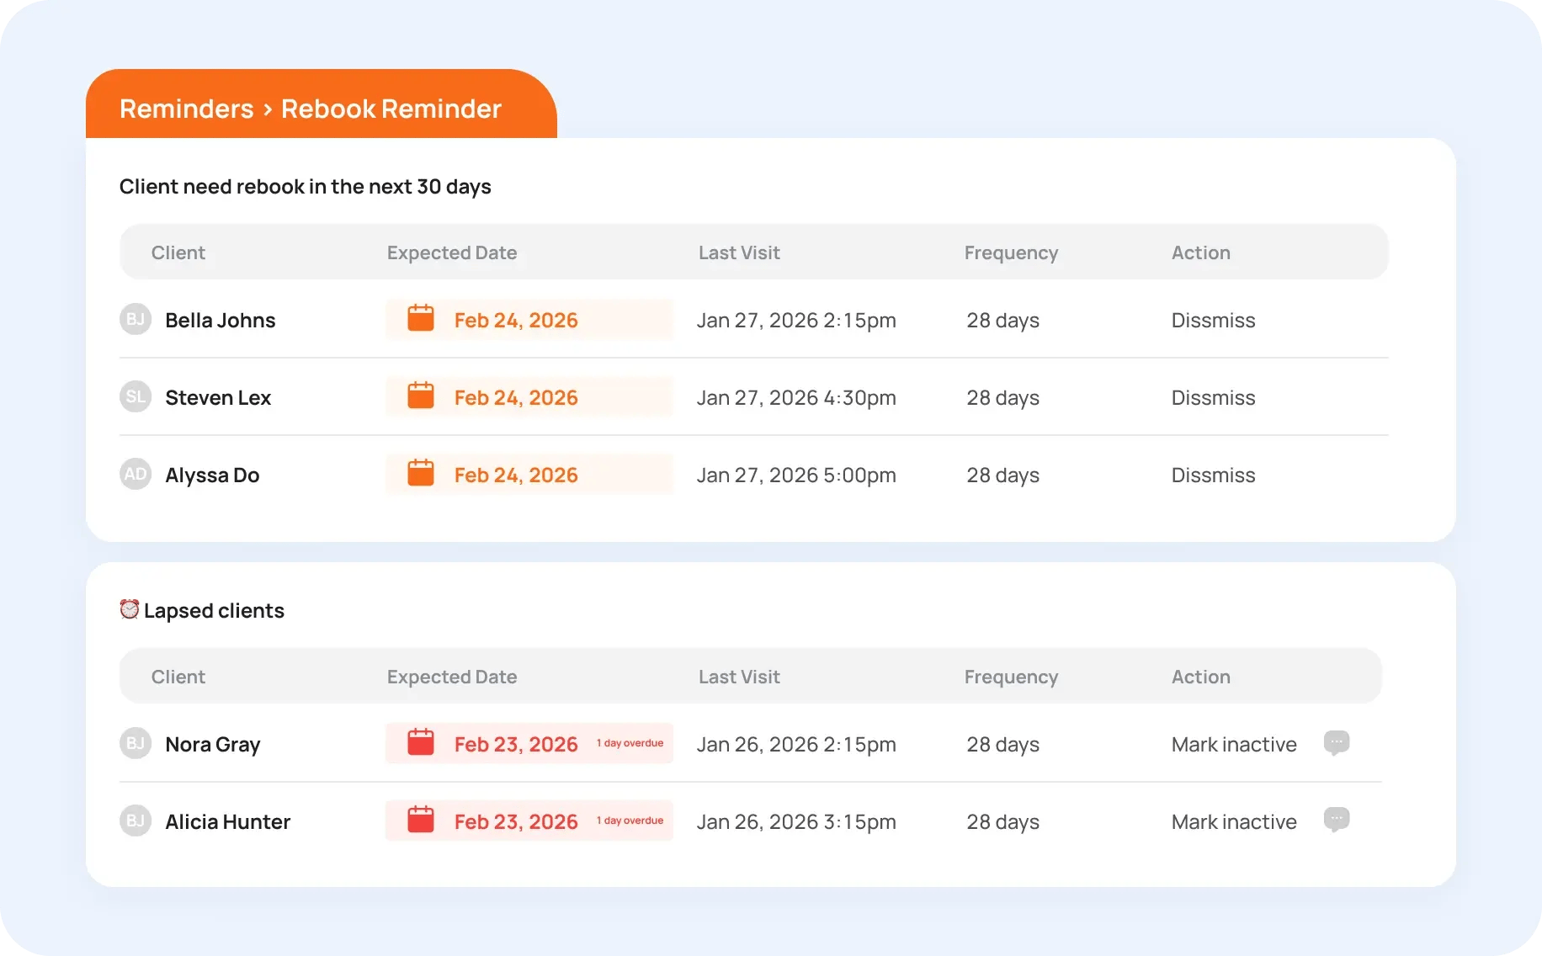Click Bella Johns' BJ avatar
Screen dimensions: 1542x956
135,320
